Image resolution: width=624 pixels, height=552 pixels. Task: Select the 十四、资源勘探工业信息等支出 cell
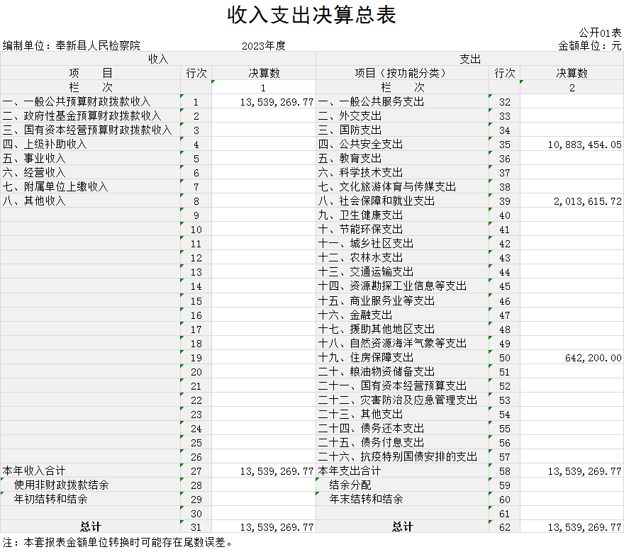point(402,286)
